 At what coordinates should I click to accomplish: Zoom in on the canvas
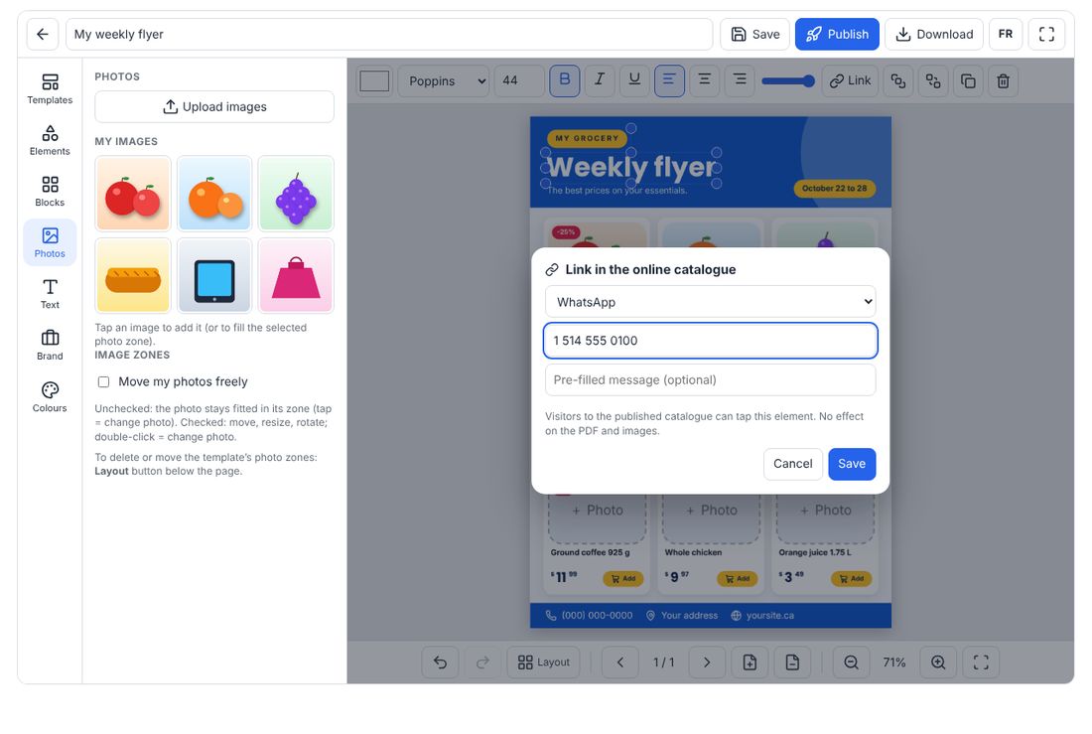click(938, 662)
